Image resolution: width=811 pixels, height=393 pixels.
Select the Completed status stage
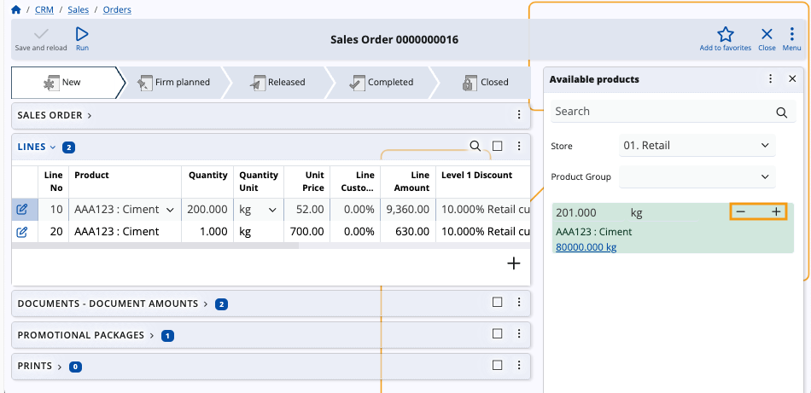pyautogui.click(x=382, y=82)
